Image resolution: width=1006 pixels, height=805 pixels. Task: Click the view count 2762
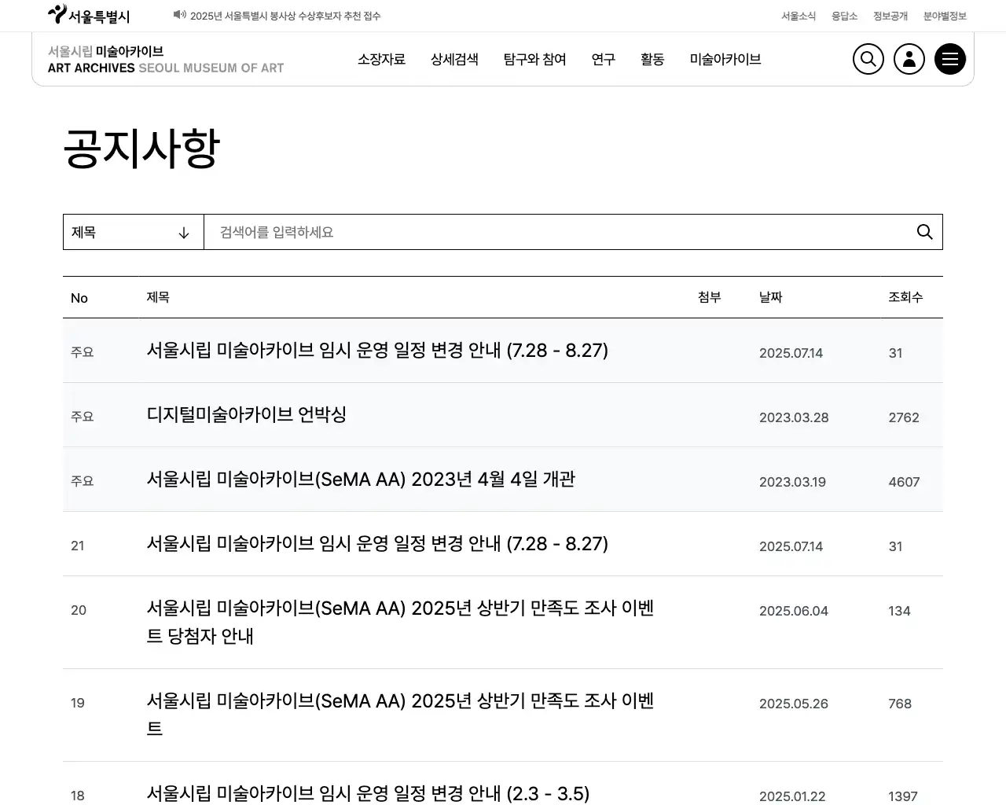click(x=904, y=417)
